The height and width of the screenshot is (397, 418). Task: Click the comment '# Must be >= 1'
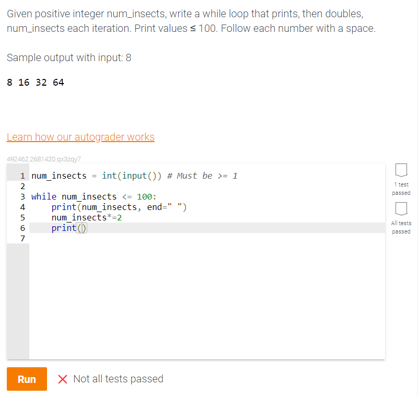click(202, 176)
